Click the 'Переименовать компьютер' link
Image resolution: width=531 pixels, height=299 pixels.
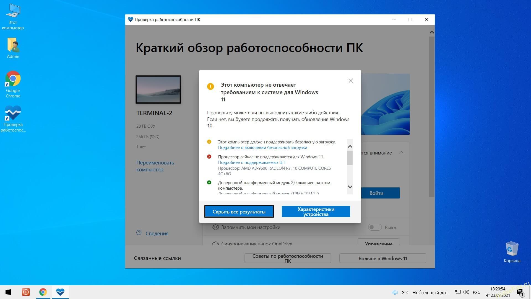click(155, 166)
